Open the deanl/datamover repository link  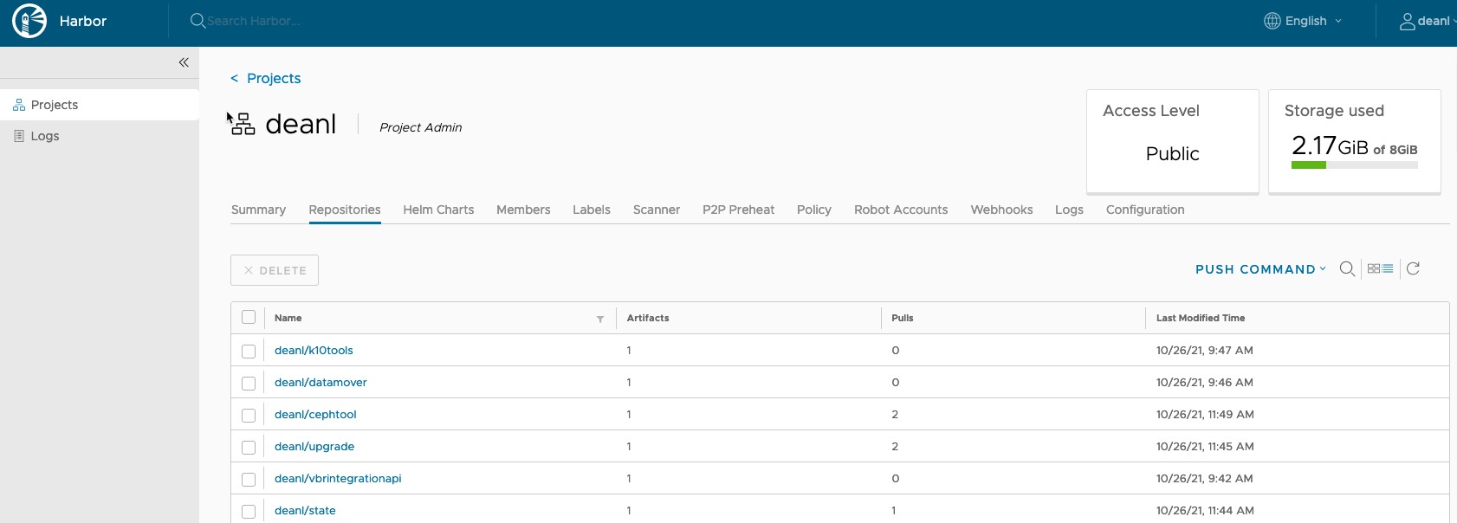[x=321, y=382]
